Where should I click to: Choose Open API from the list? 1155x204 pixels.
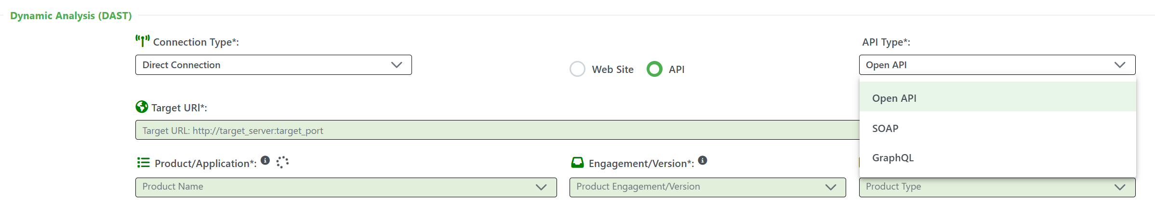894,98
